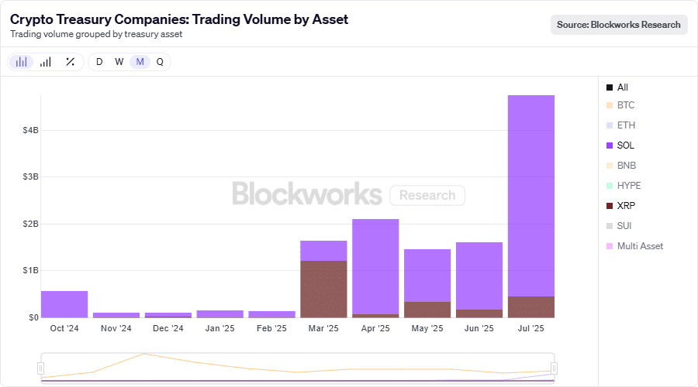The width and height of the screenshot is (698, 387).
Task: Click the left range slider handle
Action: coord(41,368)
